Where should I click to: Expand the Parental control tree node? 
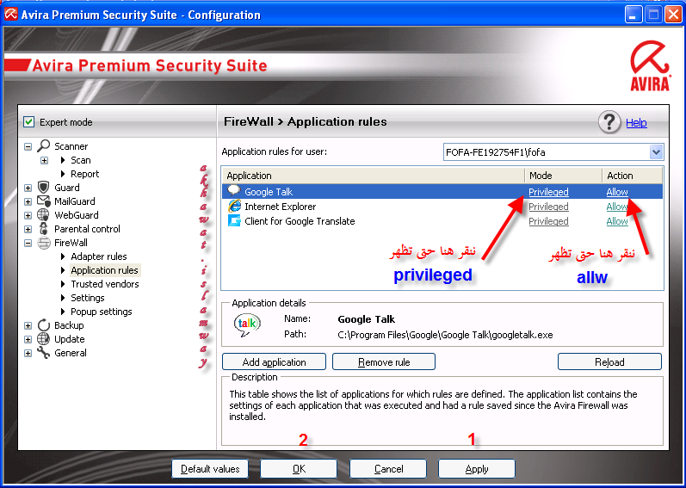pos(28,229)
